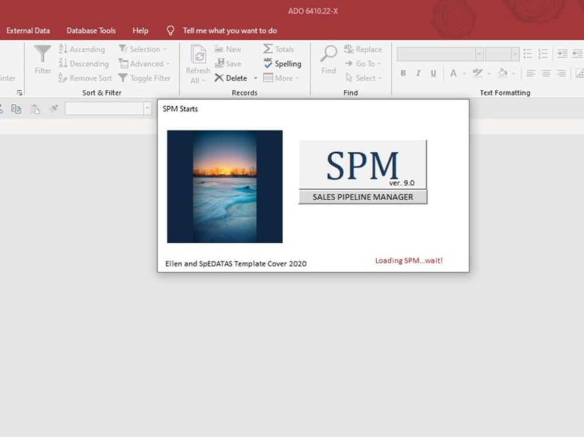The height and width of the screenshot is (437, 584).
Task: Click the Format Painter brush icon
Action: coord(54,109)
